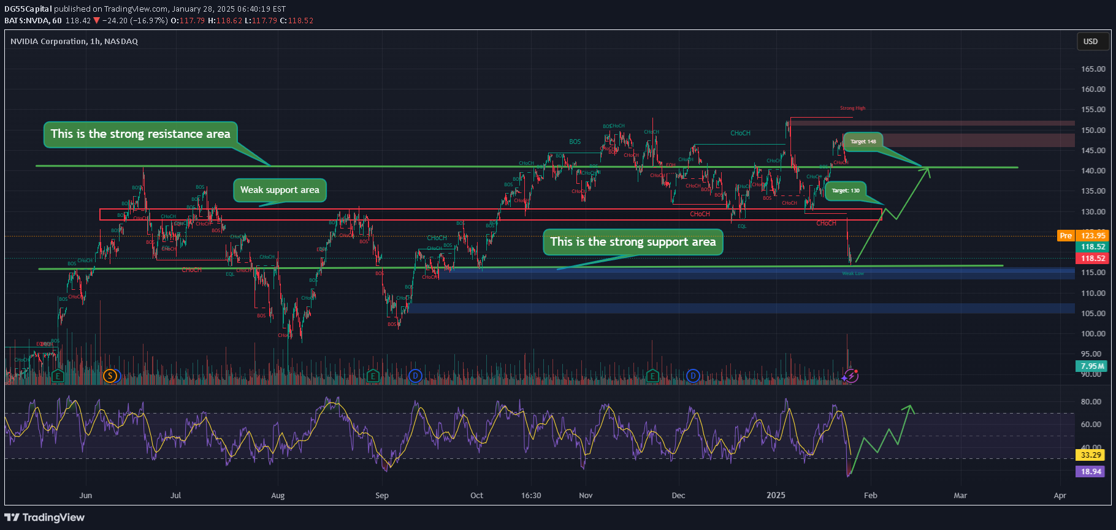Click the Sep label on time axis
Screen dimensions: 1116x530
click(x=382, y=495)
